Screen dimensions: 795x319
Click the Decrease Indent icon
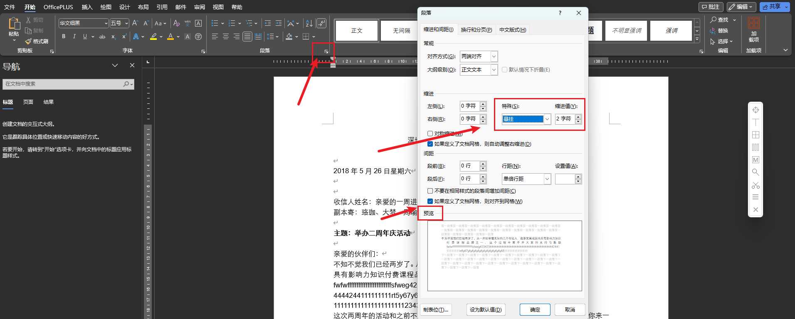pos(268,23)
